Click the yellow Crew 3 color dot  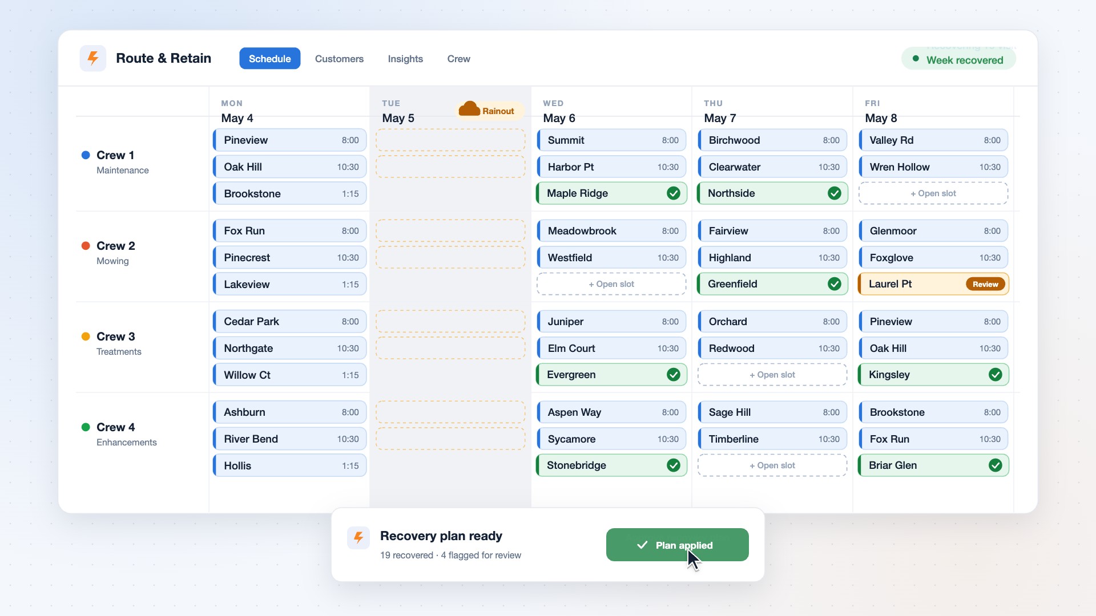point(86,337)
